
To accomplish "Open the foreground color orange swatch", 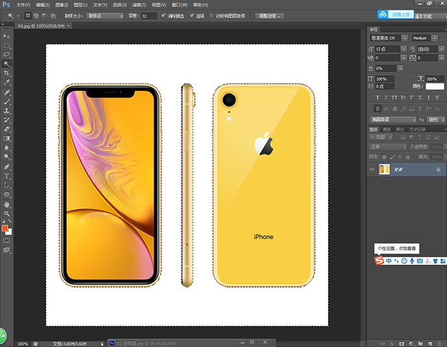I will (5, 228).
